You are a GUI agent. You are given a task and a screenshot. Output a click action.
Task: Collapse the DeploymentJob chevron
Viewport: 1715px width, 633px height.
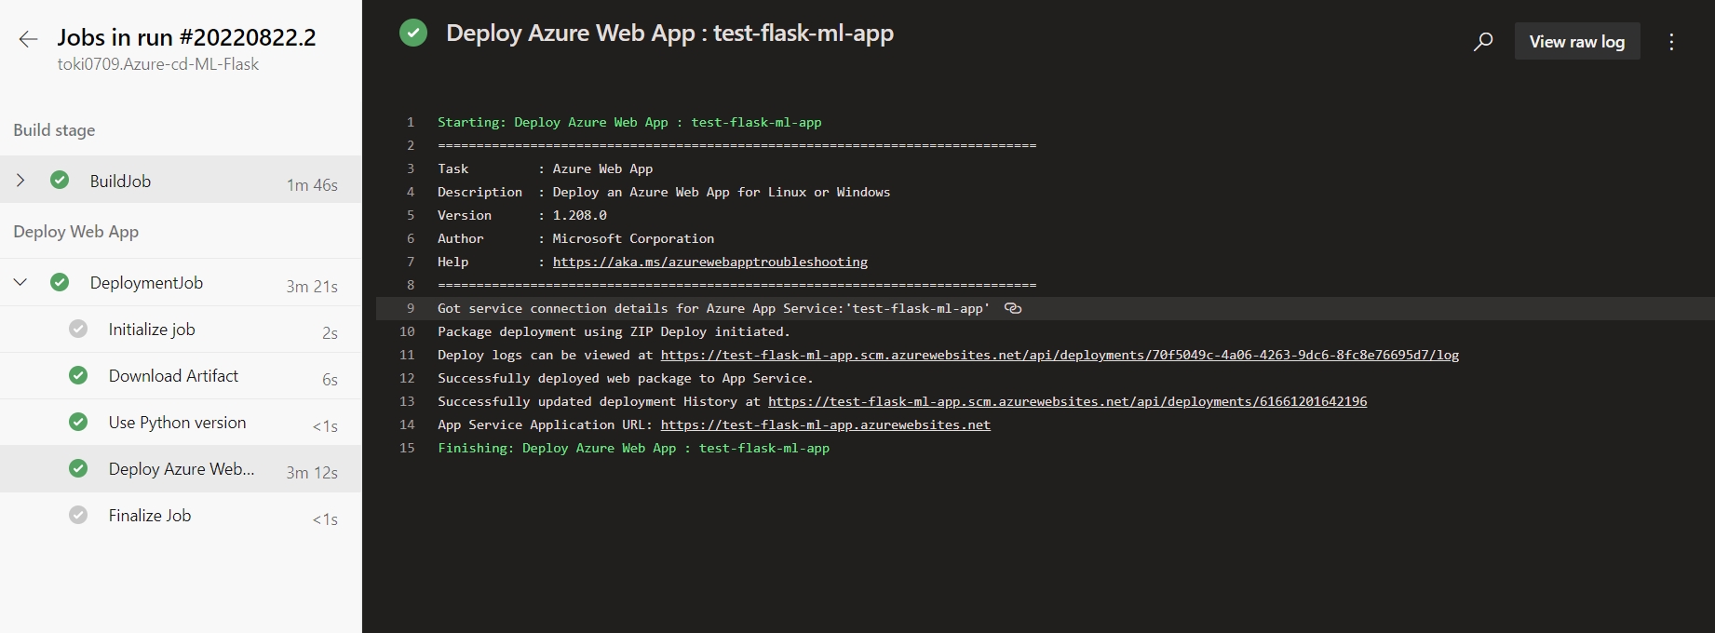click(x=20, y=281)
